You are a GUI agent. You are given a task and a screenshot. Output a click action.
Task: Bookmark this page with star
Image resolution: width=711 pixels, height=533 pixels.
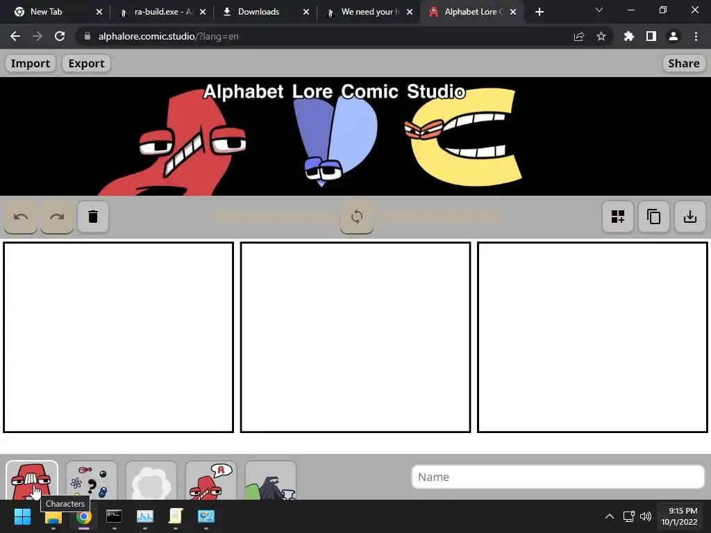tap(601, 36)
